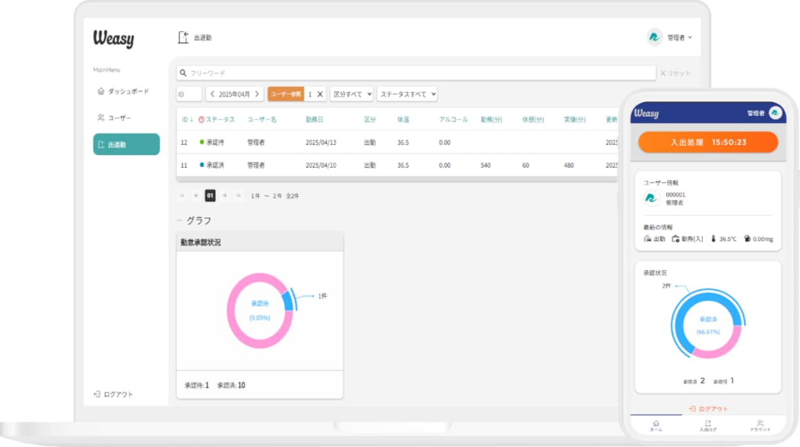Click the 出勤 building icon on phone
Screen dimensions: 800x447
(648, 239)
